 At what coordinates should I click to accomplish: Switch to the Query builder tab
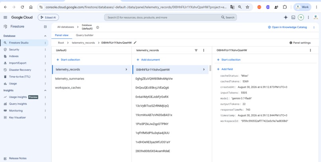[x=84, y=35]
